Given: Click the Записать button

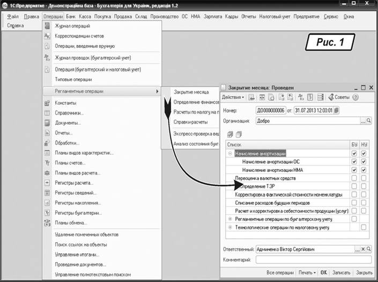Looking at the screenshot, I should tap(342, 272).
